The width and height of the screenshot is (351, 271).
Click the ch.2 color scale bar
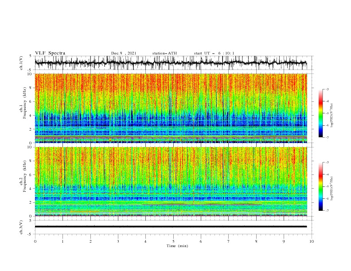coord(320,186)
